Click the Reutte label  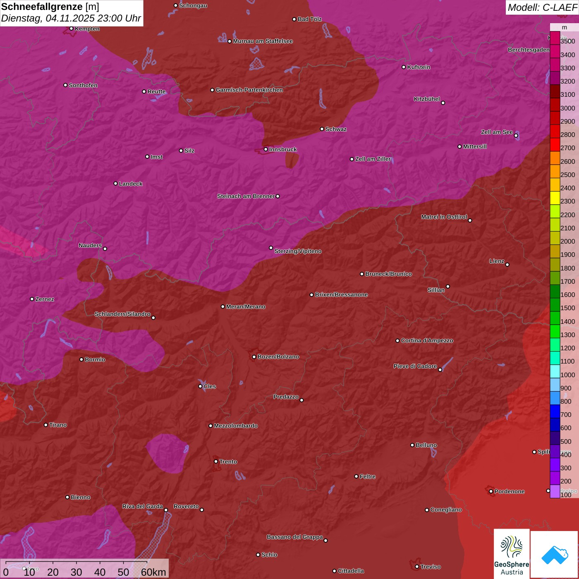(x=156, y=91)
